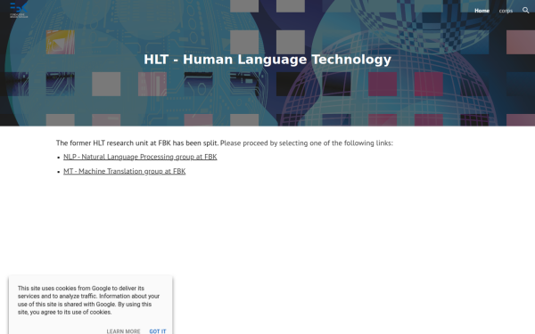
Task: Go to the Home navigation item
Action: click(x=481, y=11)
